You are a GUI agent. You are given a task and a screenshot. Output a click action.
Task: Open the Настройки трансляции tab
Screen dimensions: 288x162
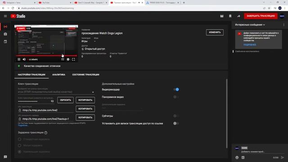point(31,75)
